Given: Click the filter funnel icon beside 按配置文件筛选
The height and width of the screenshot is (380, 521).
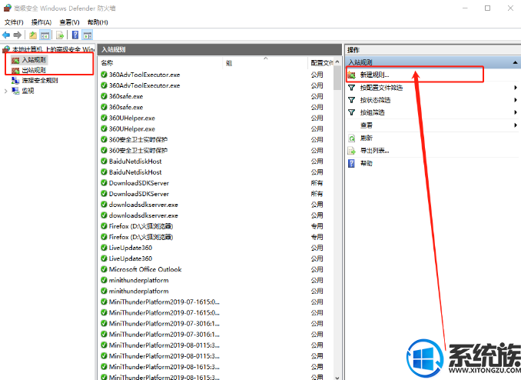Looking at the screenshot, I should click(x=351, y=88).
